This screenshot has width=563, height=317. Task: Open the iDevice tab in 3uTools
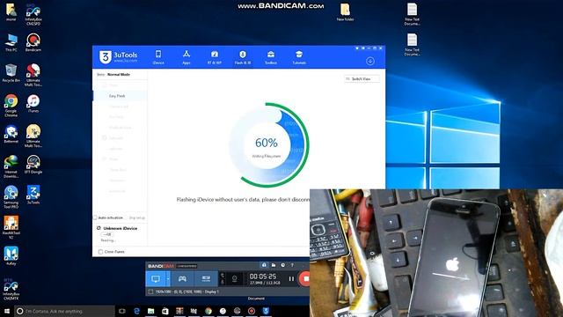coord(158,57)
